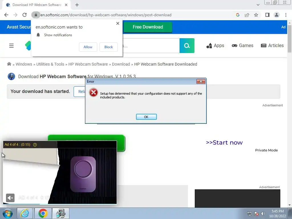Unmute the video ad

pos(10,198)
